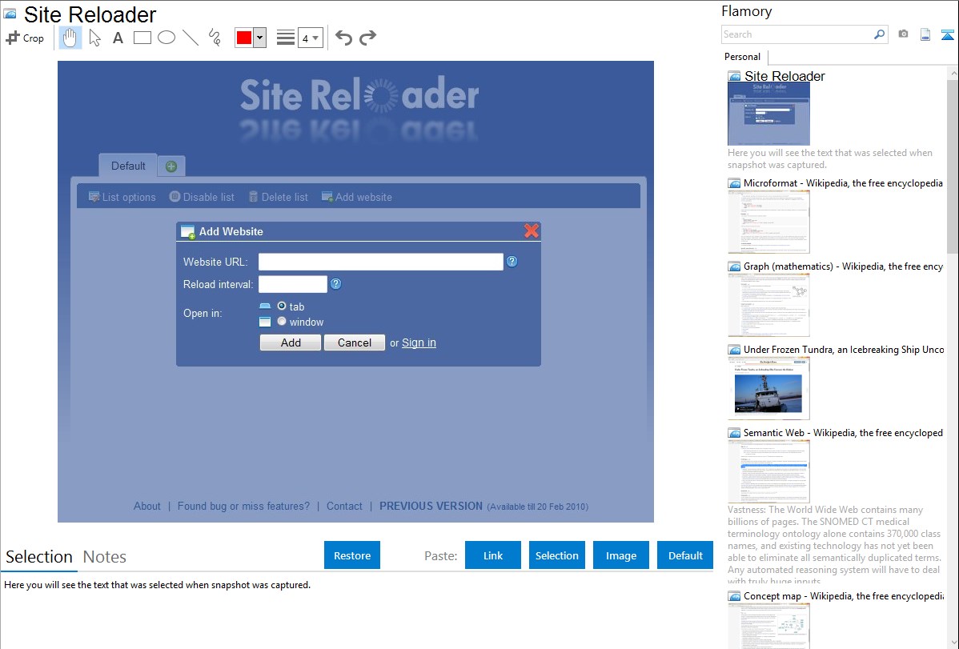
Task: Click the Default list tab
Action: tap(128, 166)
